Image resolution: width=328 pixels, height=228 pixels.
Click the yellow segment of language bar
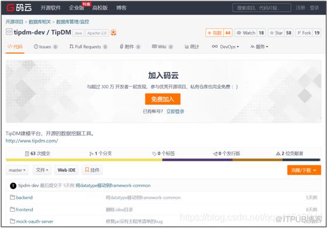click(84, 160)
